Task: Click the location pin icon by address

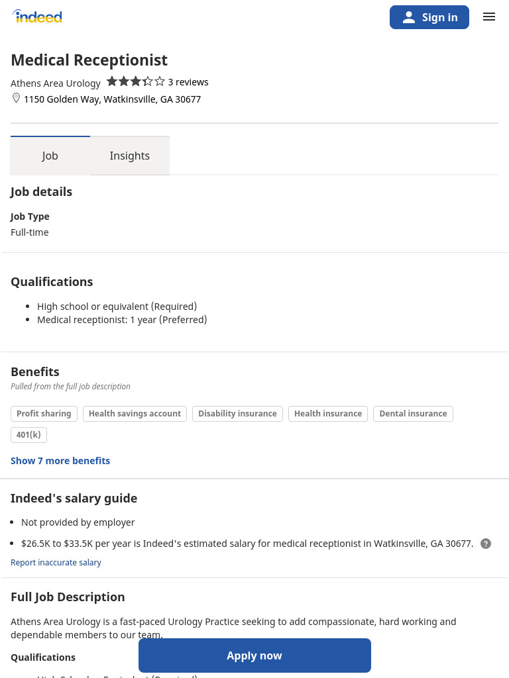Action: tap(16, 99)
